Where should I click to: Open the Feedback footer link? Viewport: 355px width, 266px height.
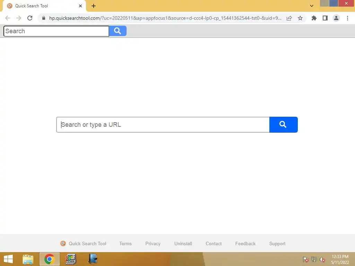point(245,243)
